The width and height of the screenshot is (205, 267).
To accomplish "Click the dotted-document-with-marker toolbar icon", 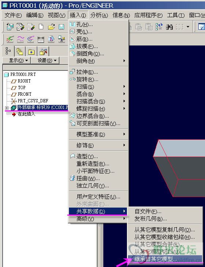I will pos(31,27).
